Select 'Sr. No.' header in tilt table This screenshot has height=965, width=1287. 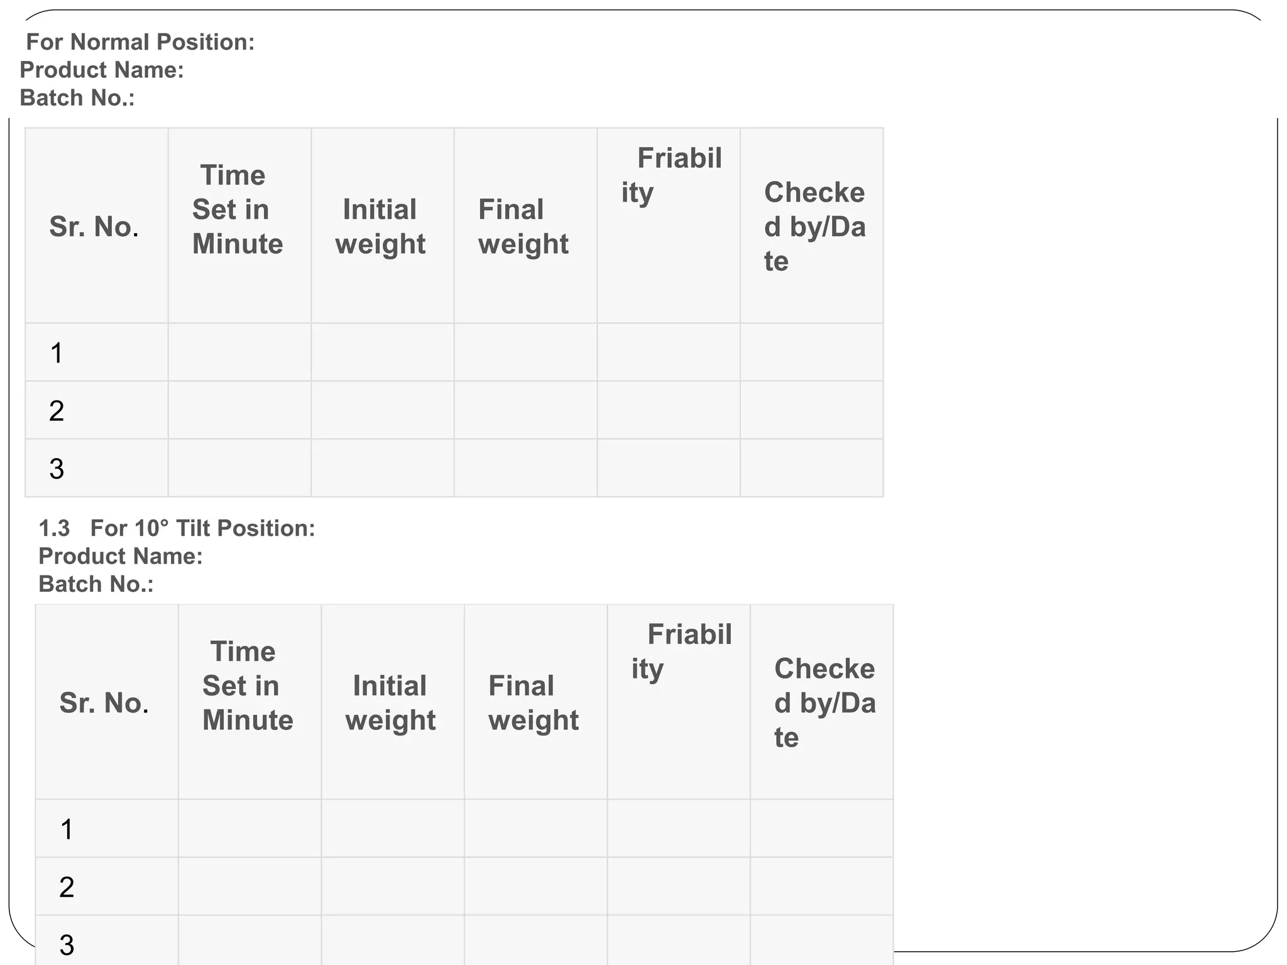[x=107, y=702]
